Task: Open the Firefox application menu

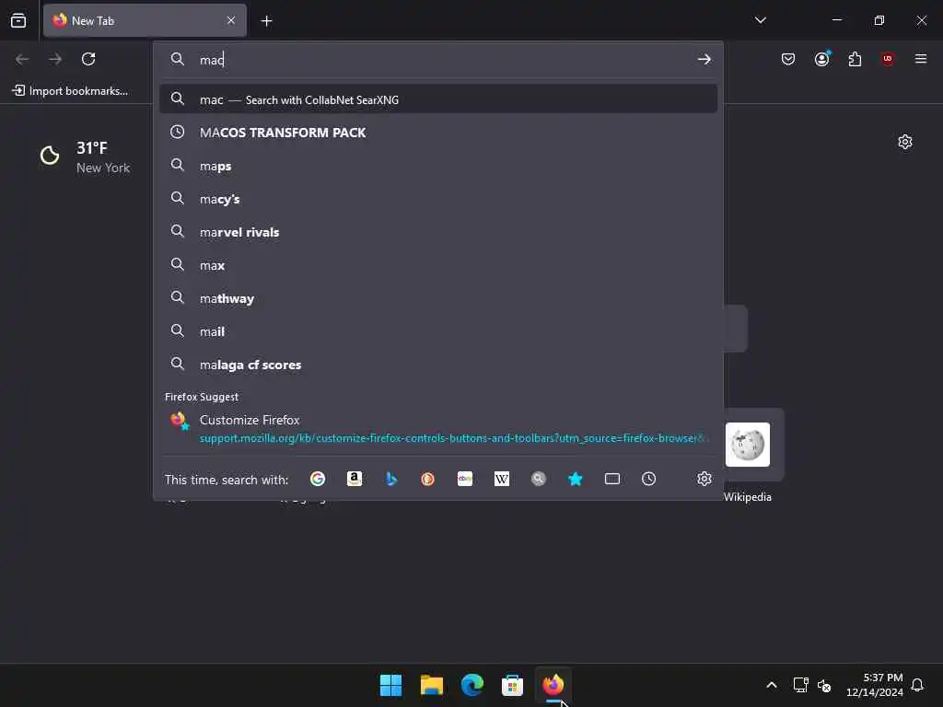Action: [x=921, y=59]
